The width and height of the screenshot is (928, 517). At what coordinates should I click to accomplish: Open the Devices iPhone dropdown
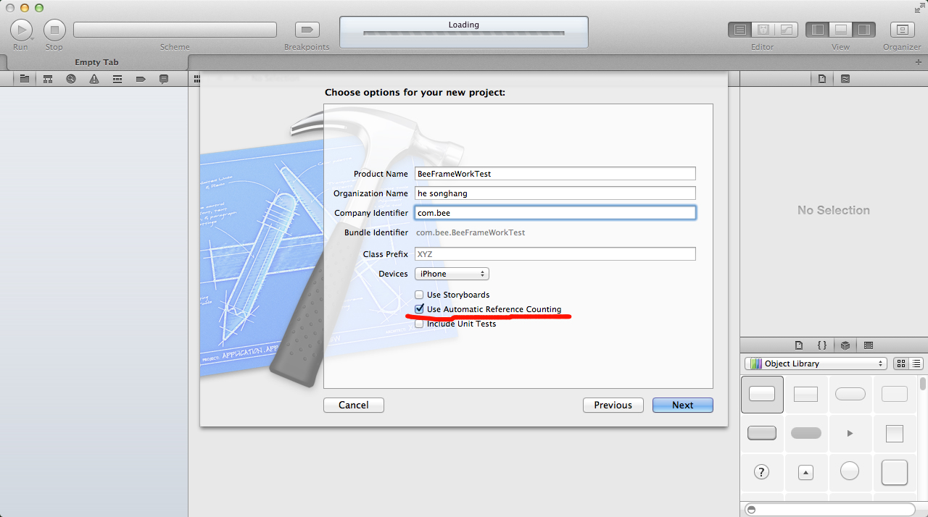click(x=452, y=274)
